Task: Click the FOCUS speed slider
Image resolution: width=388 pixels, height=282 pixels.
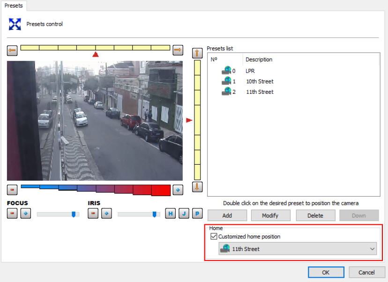Action: (x=58, y=214)
